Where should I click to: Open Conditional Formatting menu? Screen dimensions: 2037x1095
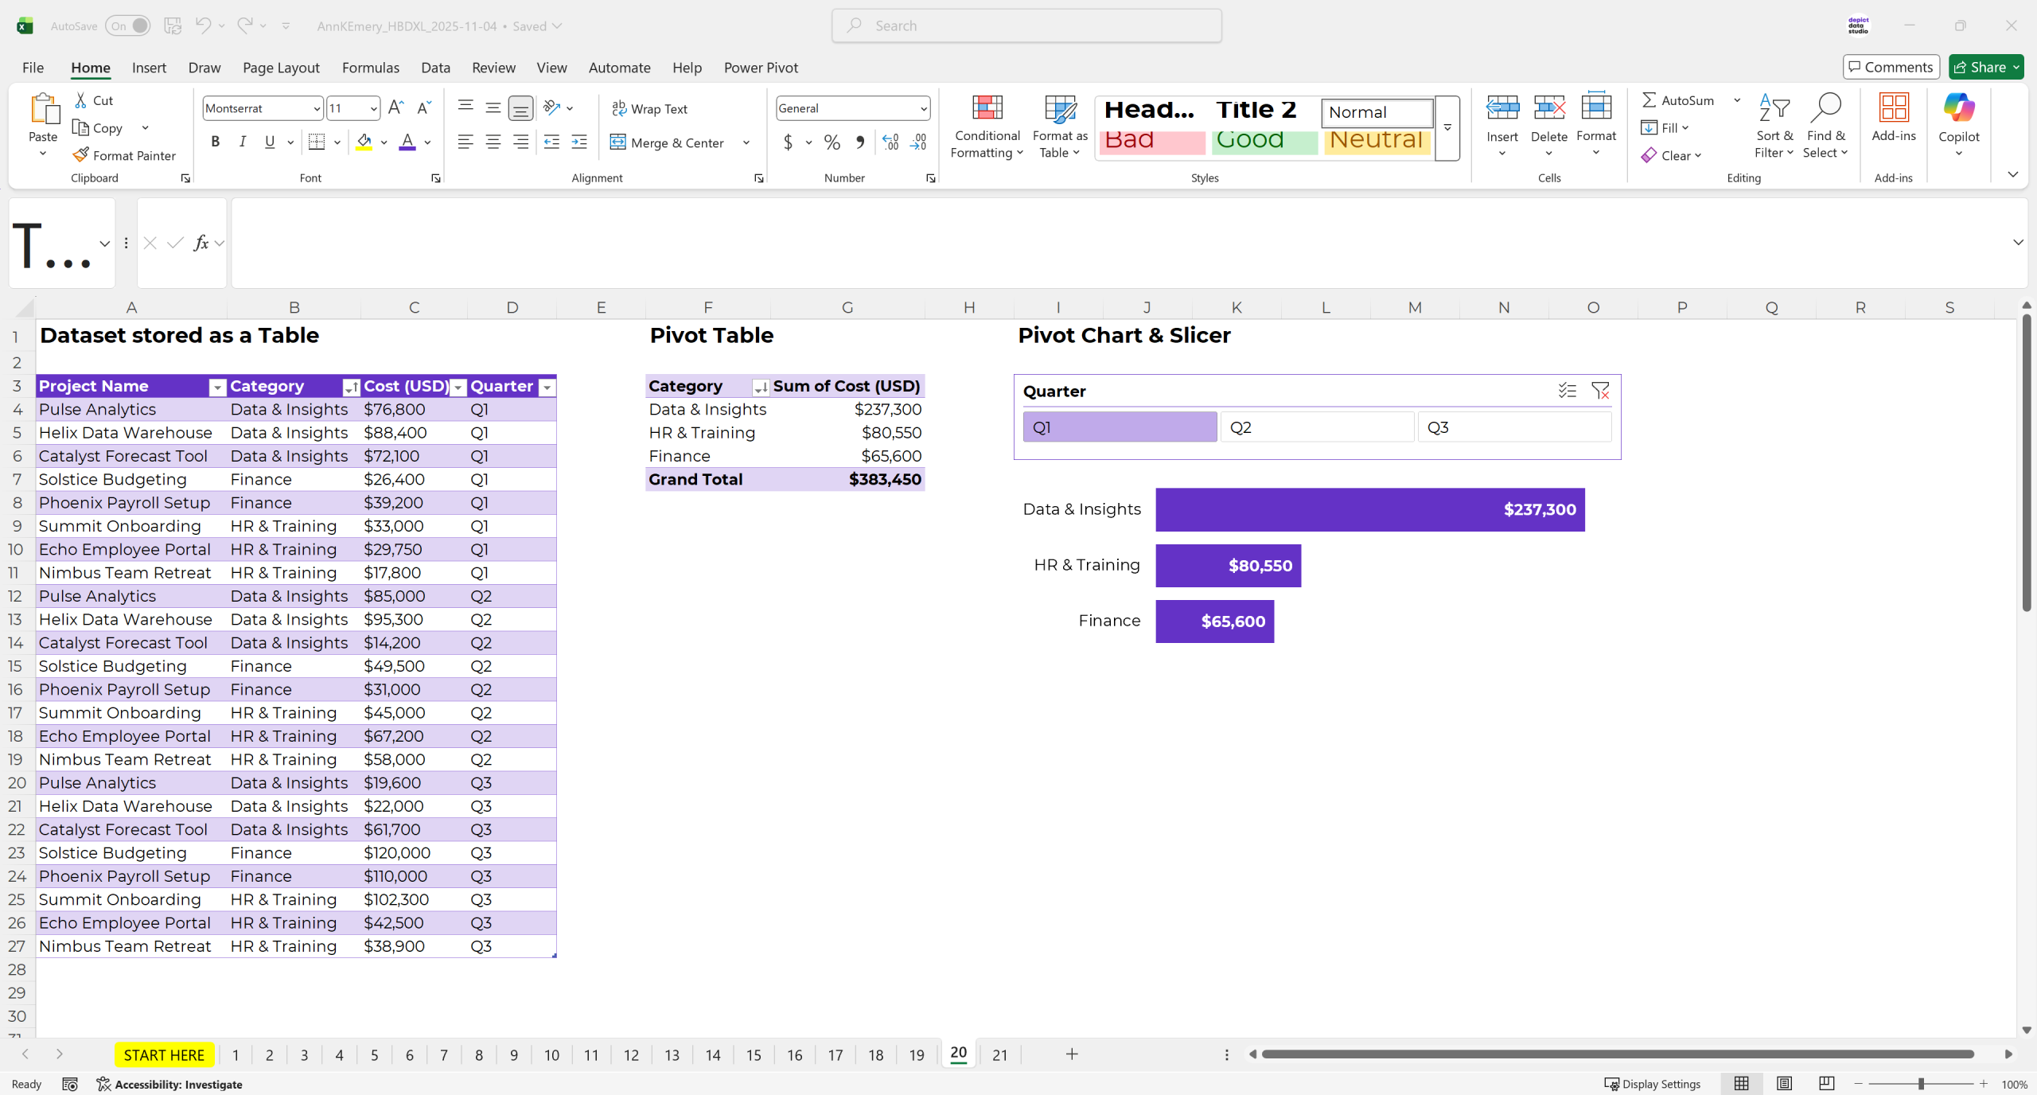tap(987, 127)
